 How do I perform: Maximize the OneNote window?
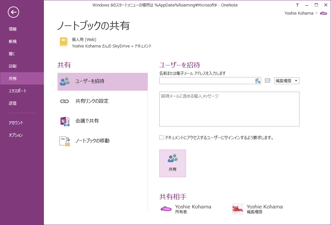tap(316, 5)
